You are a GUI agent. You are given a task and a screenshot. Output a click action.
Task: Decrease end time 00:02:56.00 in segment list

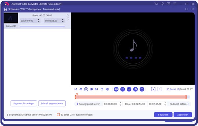pos(63,22)
